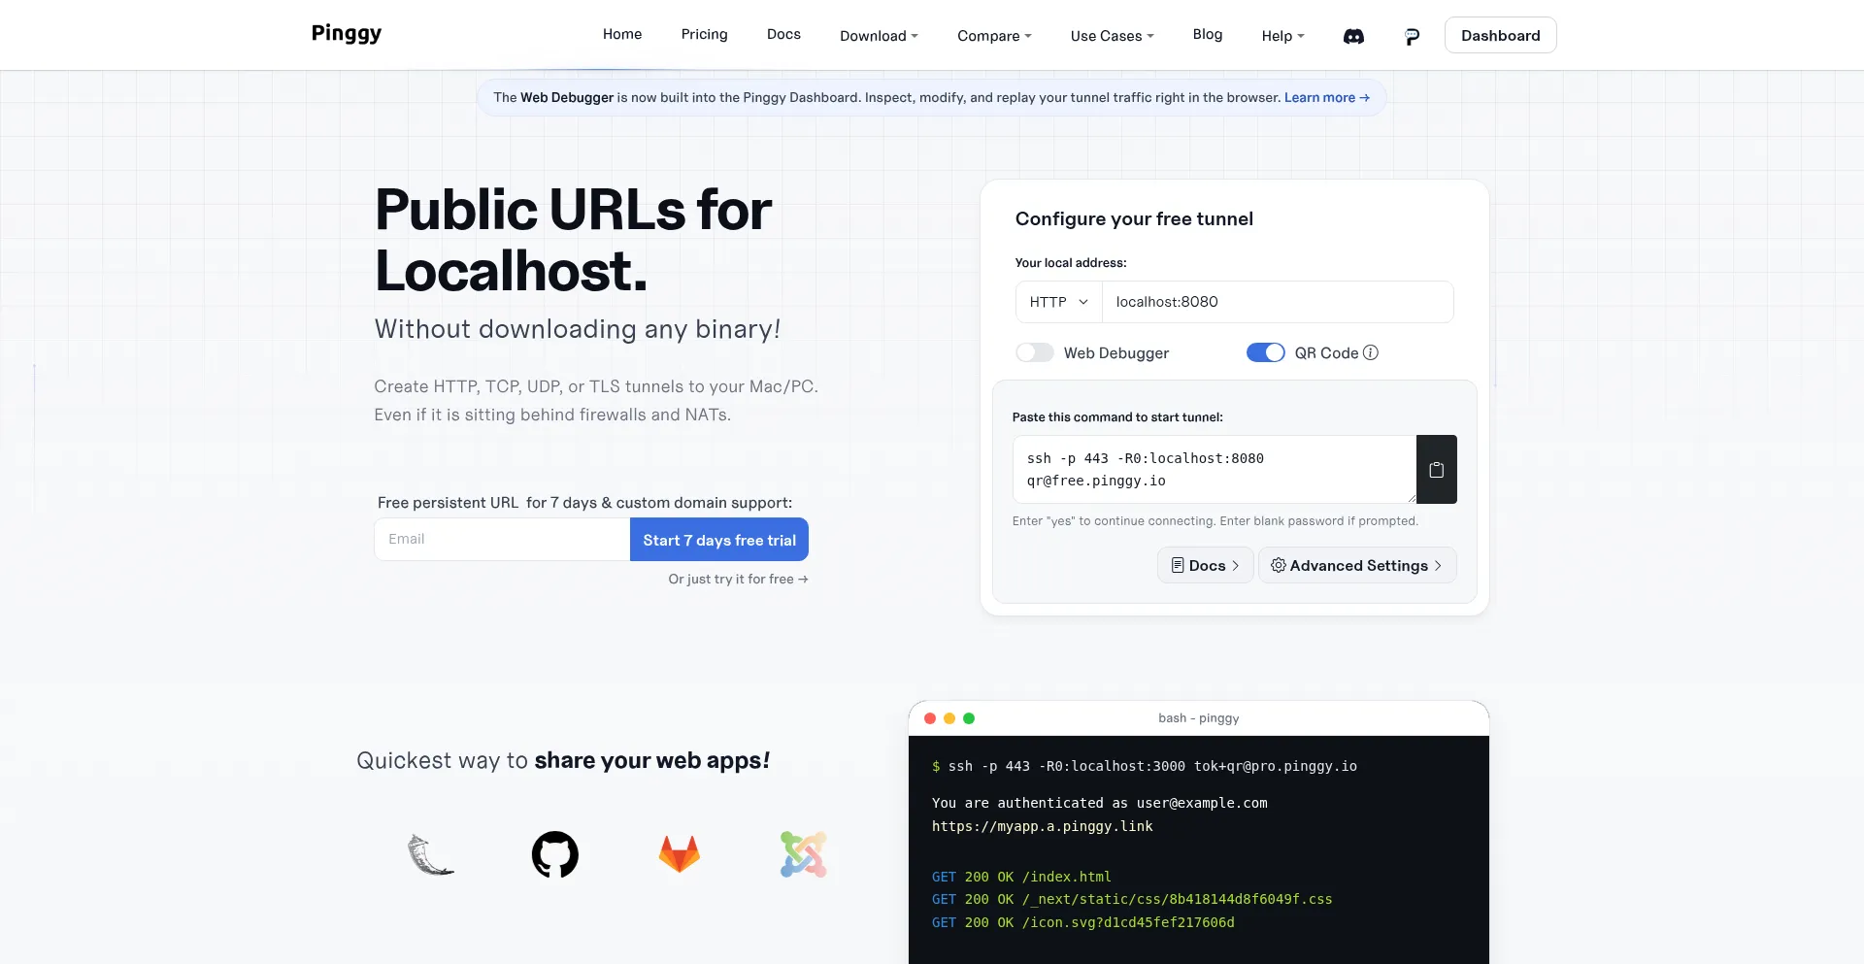Click the 'GET 200 OK /index.html' line
The width and height of the screenshot is (1864, 964).
tap(1021, 877)
